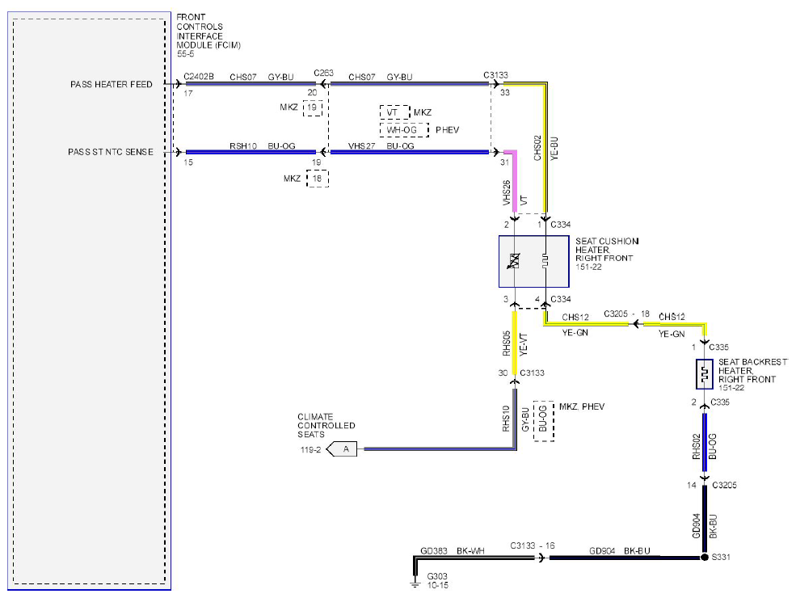Screen dimensions: 796x598
Task: Click pin 14 at connector C3205
Action: 692,486
